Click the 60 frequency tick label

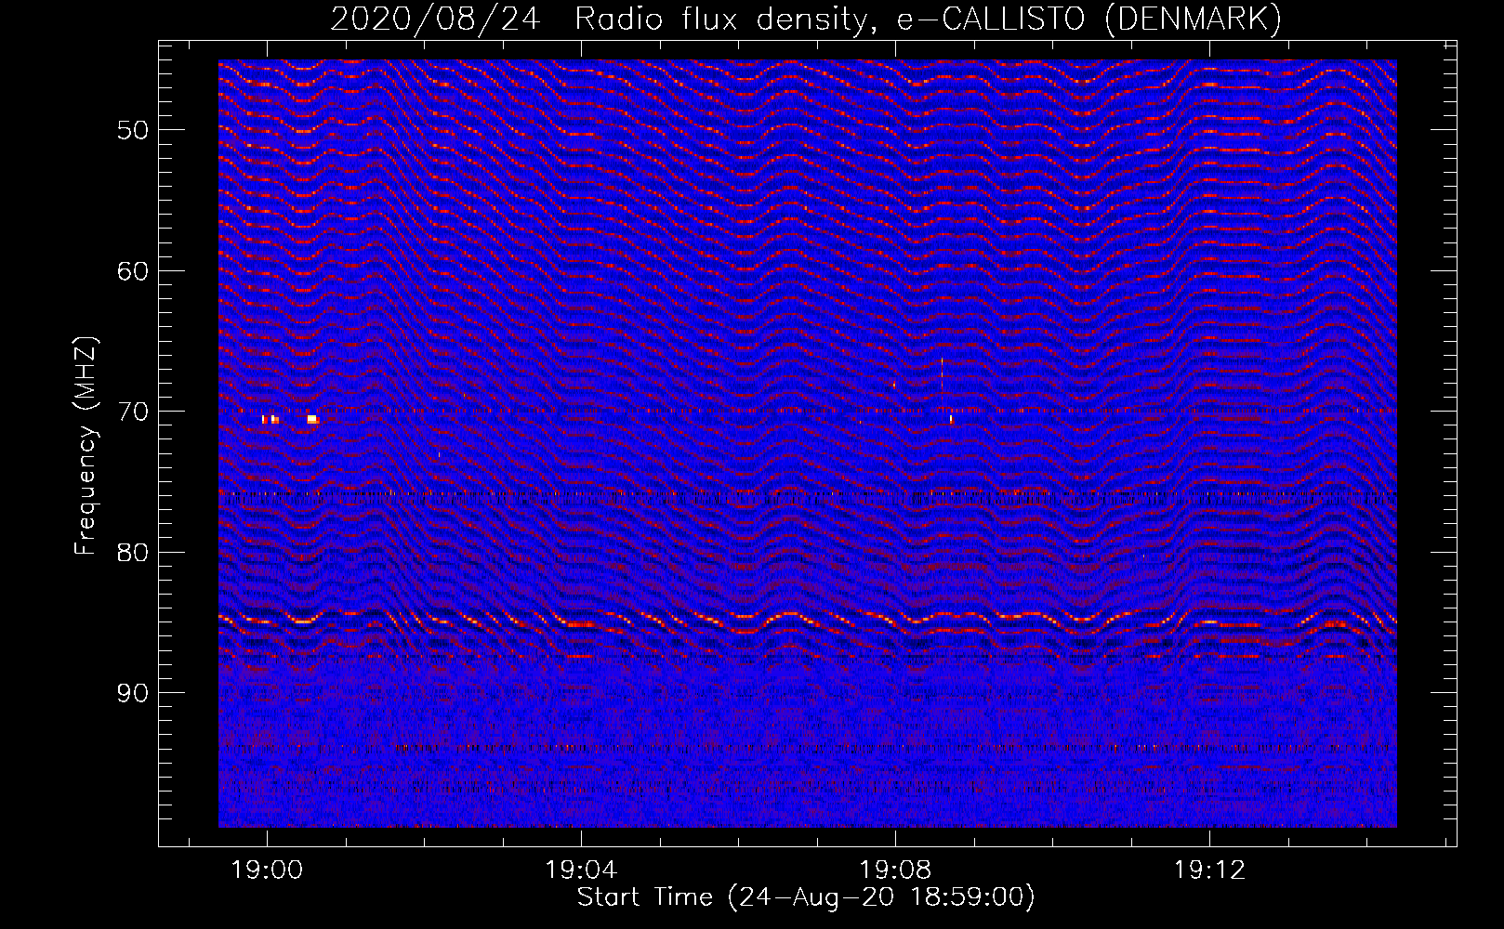133,271
